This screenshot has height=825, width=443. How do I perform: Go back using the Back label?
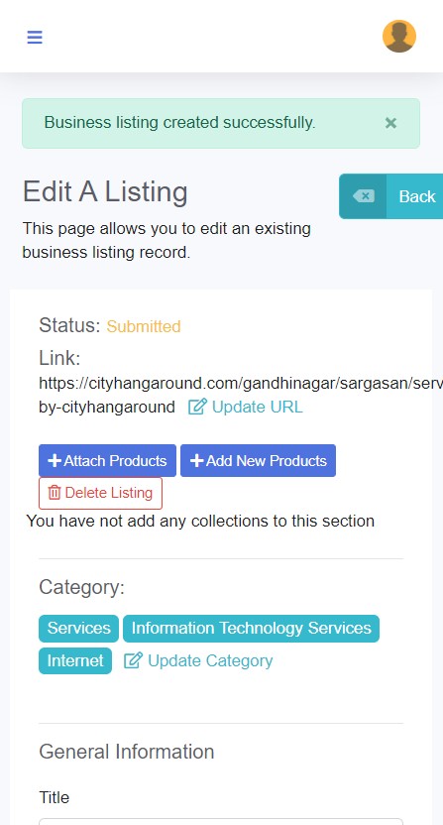[x=417, y=196]
